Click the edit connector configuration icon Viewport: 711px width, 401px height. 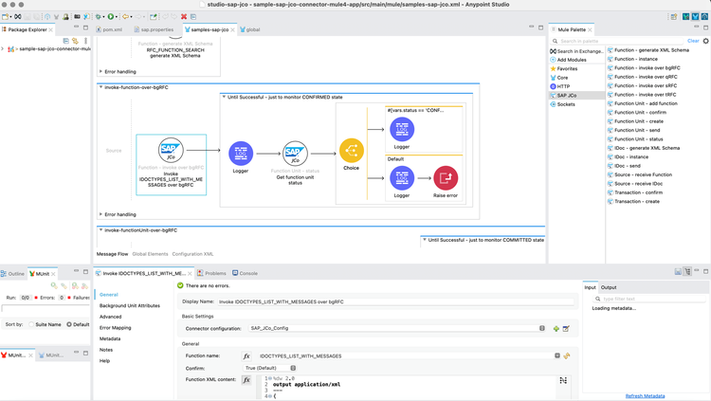(x=566, y=328)
